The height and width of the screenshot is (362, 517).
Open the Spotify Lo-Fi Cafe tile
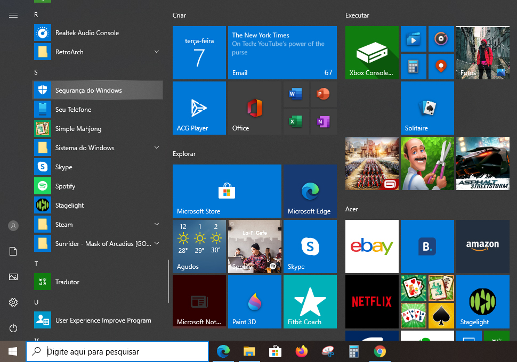[255, 246]
